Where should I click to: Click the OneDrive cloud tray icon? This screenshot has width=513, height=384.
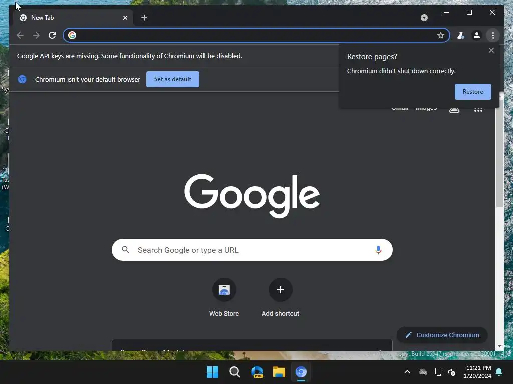point(423,372)
